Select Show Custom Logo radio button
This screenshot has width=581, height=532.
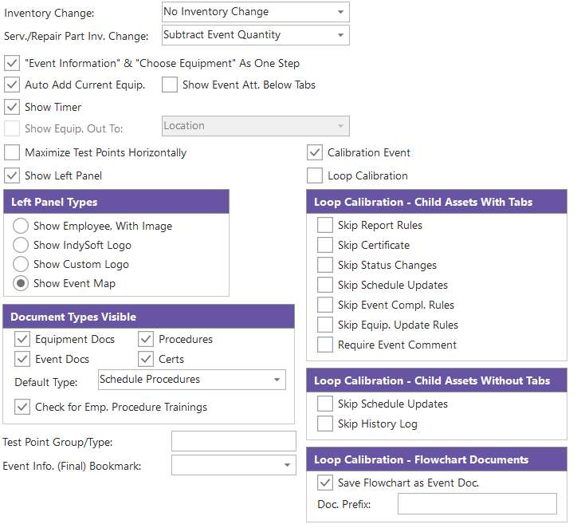[22, 264]
